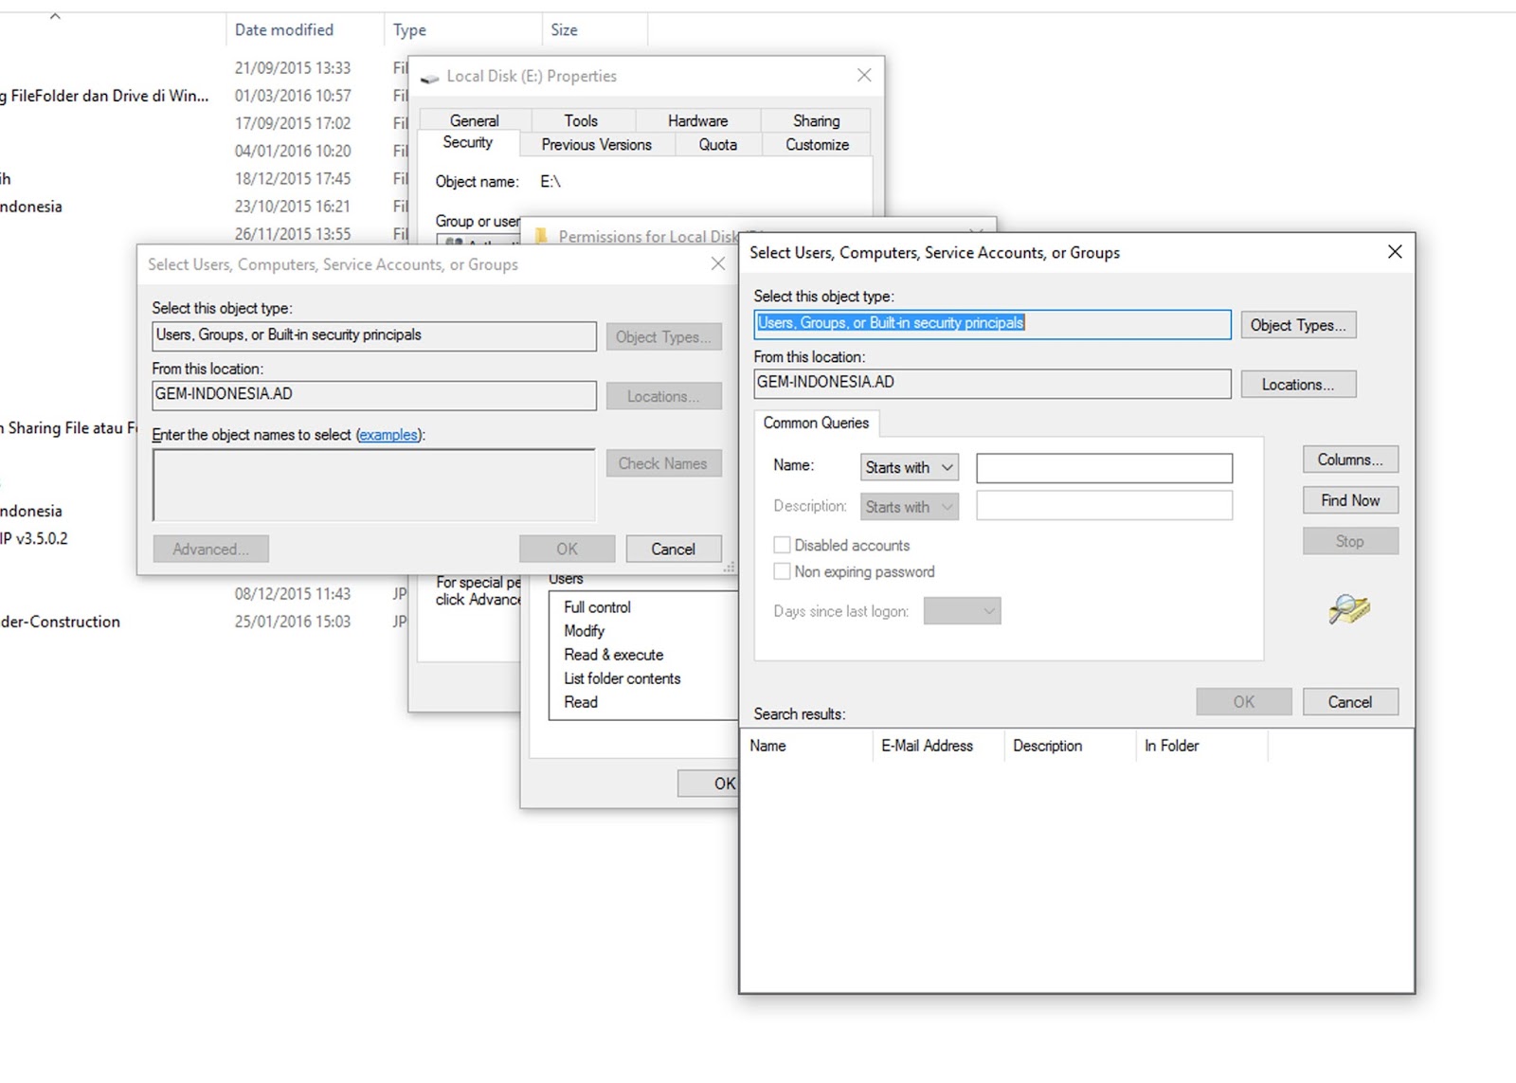Viewport: 1516px width, 1083px height.
Task: Open the Locations dialog
Action: [x=1298, y=384]
